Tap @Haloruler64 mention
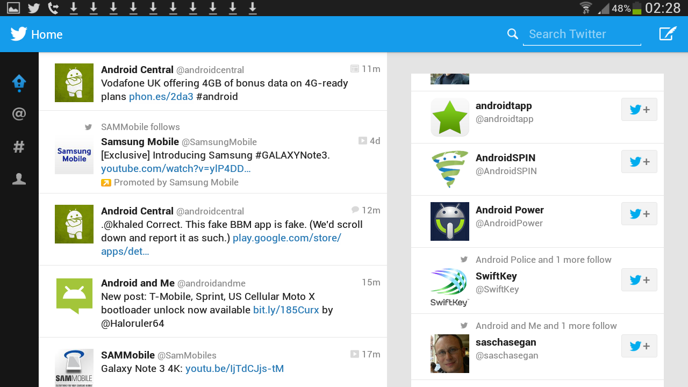The width and height of the screenshot is (688, 387). point(133,324)
